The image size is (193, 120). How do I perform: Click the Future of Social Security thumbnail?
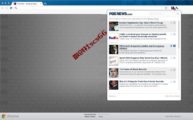point(114,73)
